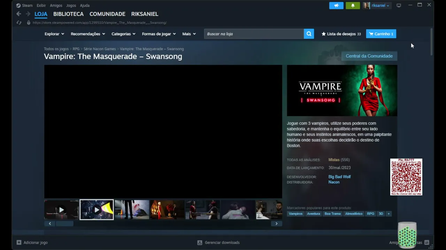The width and height of the screenshot is (446, 250).
Task: Switch to the COMUNIDADE tab
Action: click(107, 14)
